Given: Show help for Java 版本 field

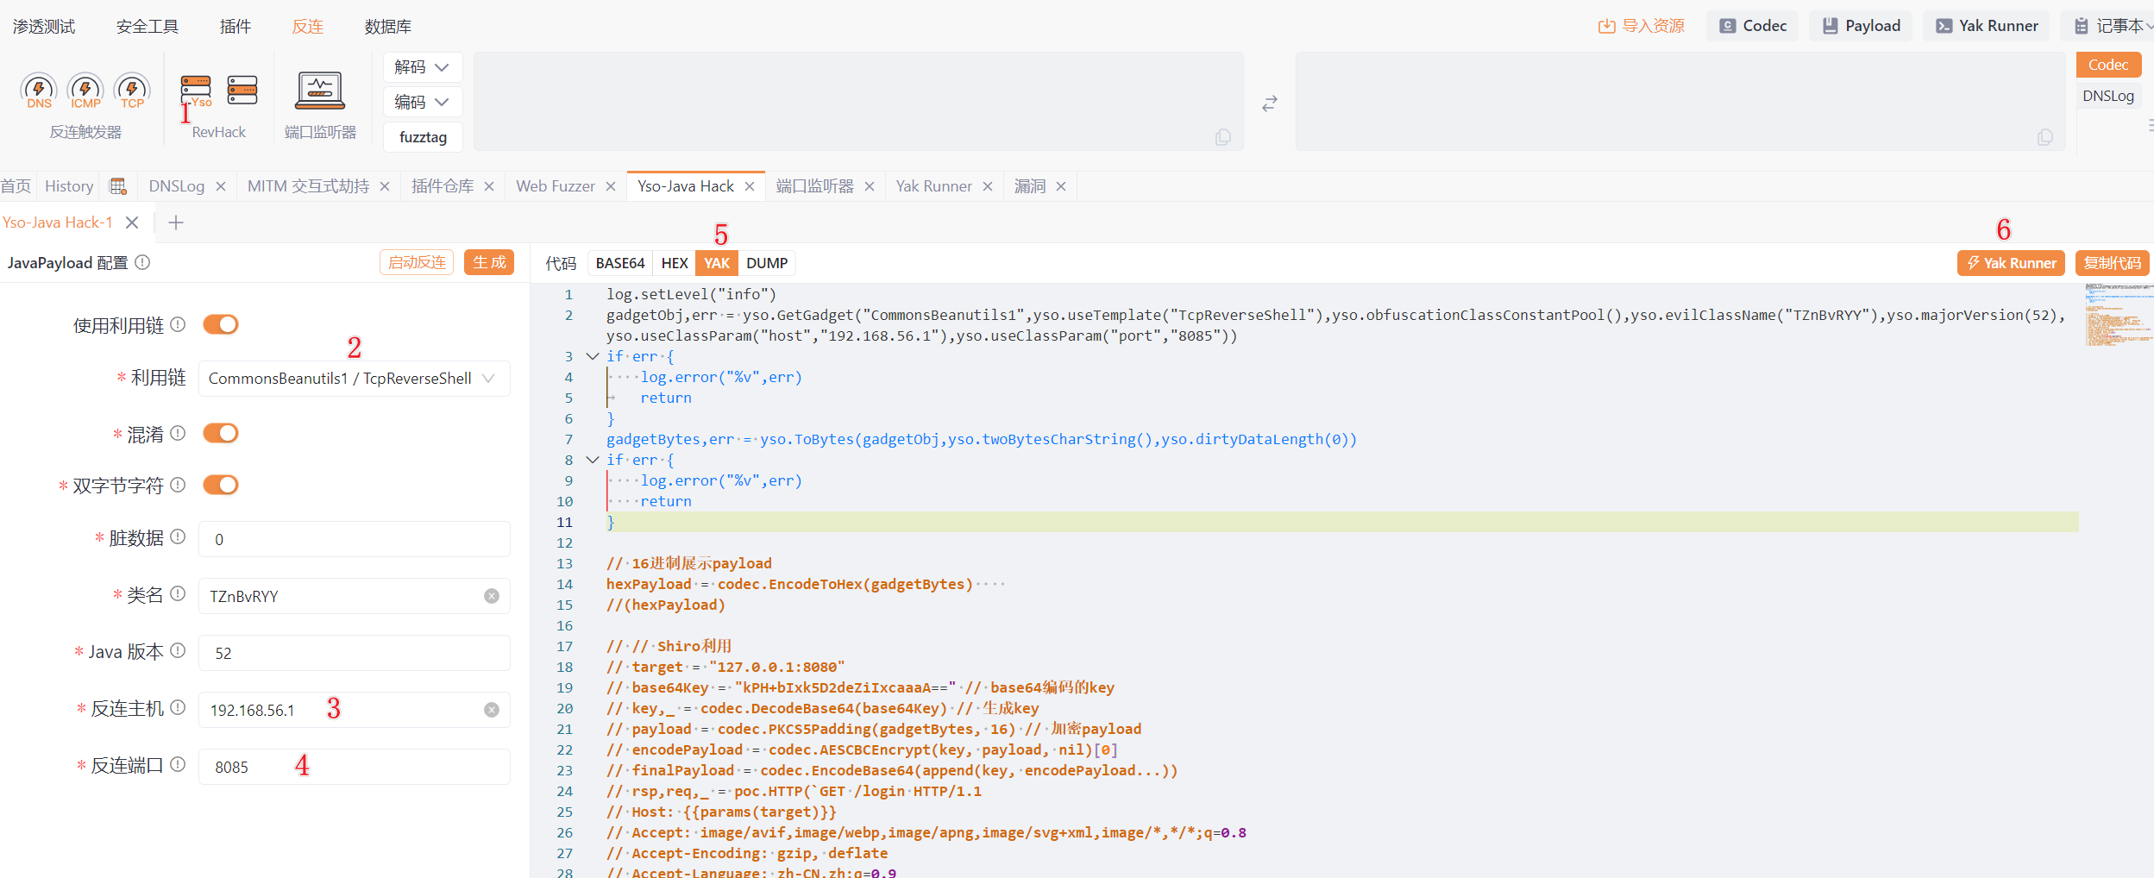Looking at the screenshot, I should [178, 650].
